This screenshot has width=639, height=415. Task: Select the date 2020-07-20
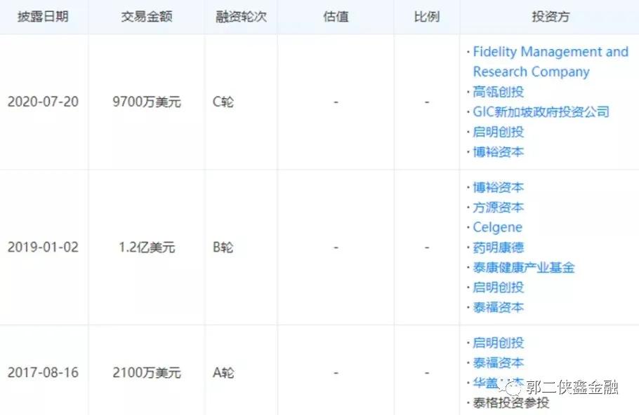(x=44, y=102)
